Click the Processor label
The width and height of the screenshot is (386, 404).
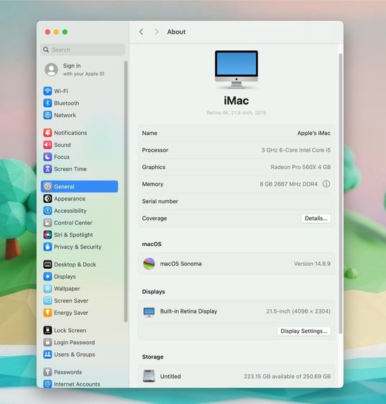point(155,150)
